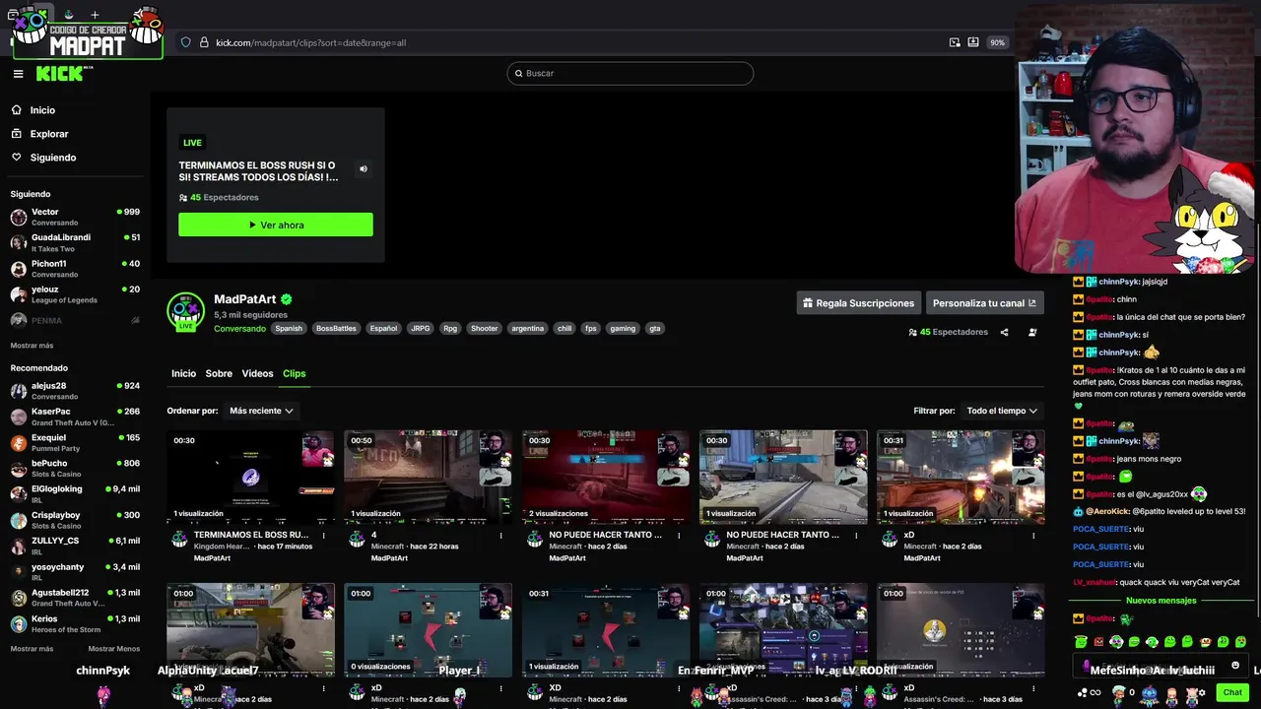This screenshot has width=1261, height=709.
Task: Unmute the live stream preview speaker
Action: 363,169
